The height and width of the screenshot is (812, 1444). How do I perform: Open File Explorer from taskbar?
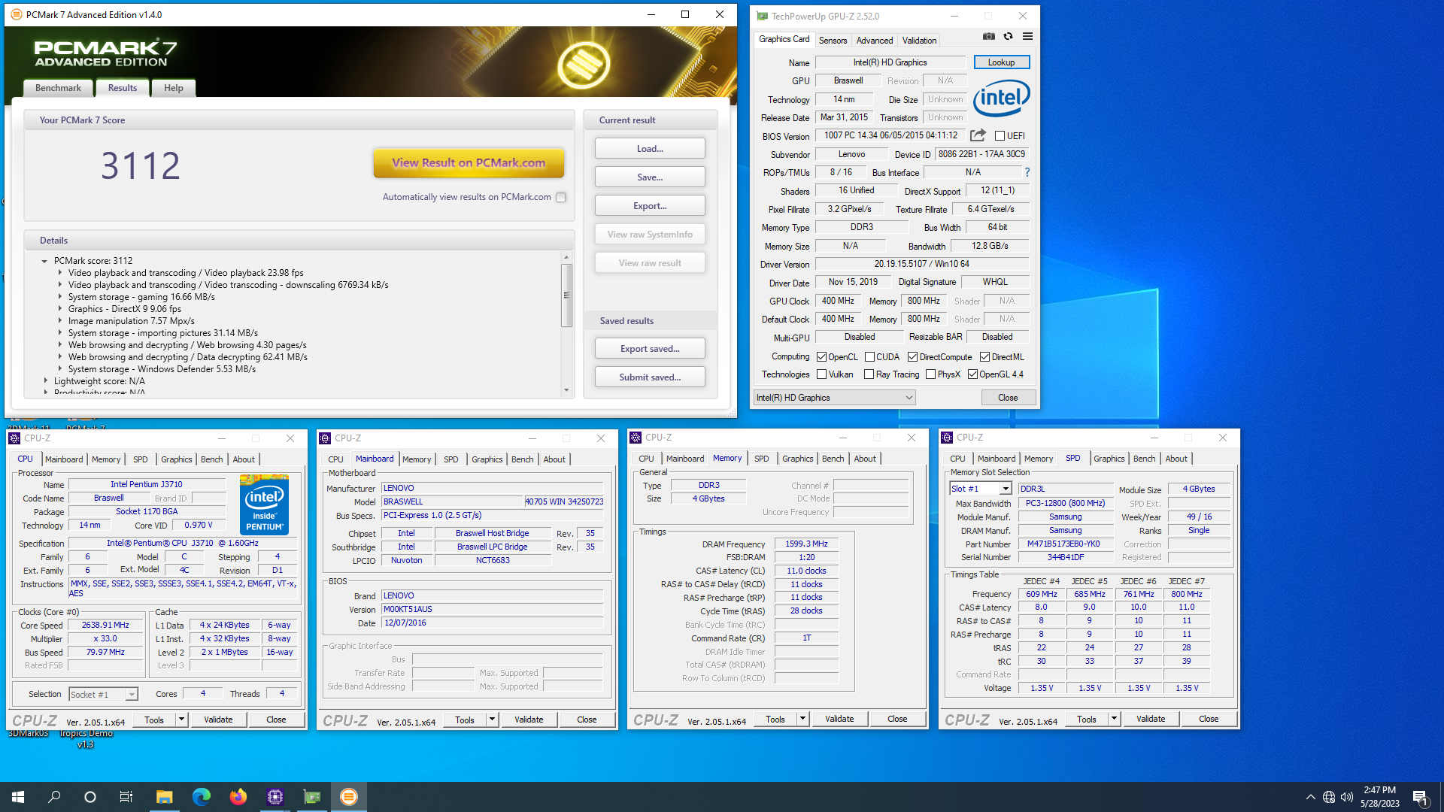[x=164, y=797]
